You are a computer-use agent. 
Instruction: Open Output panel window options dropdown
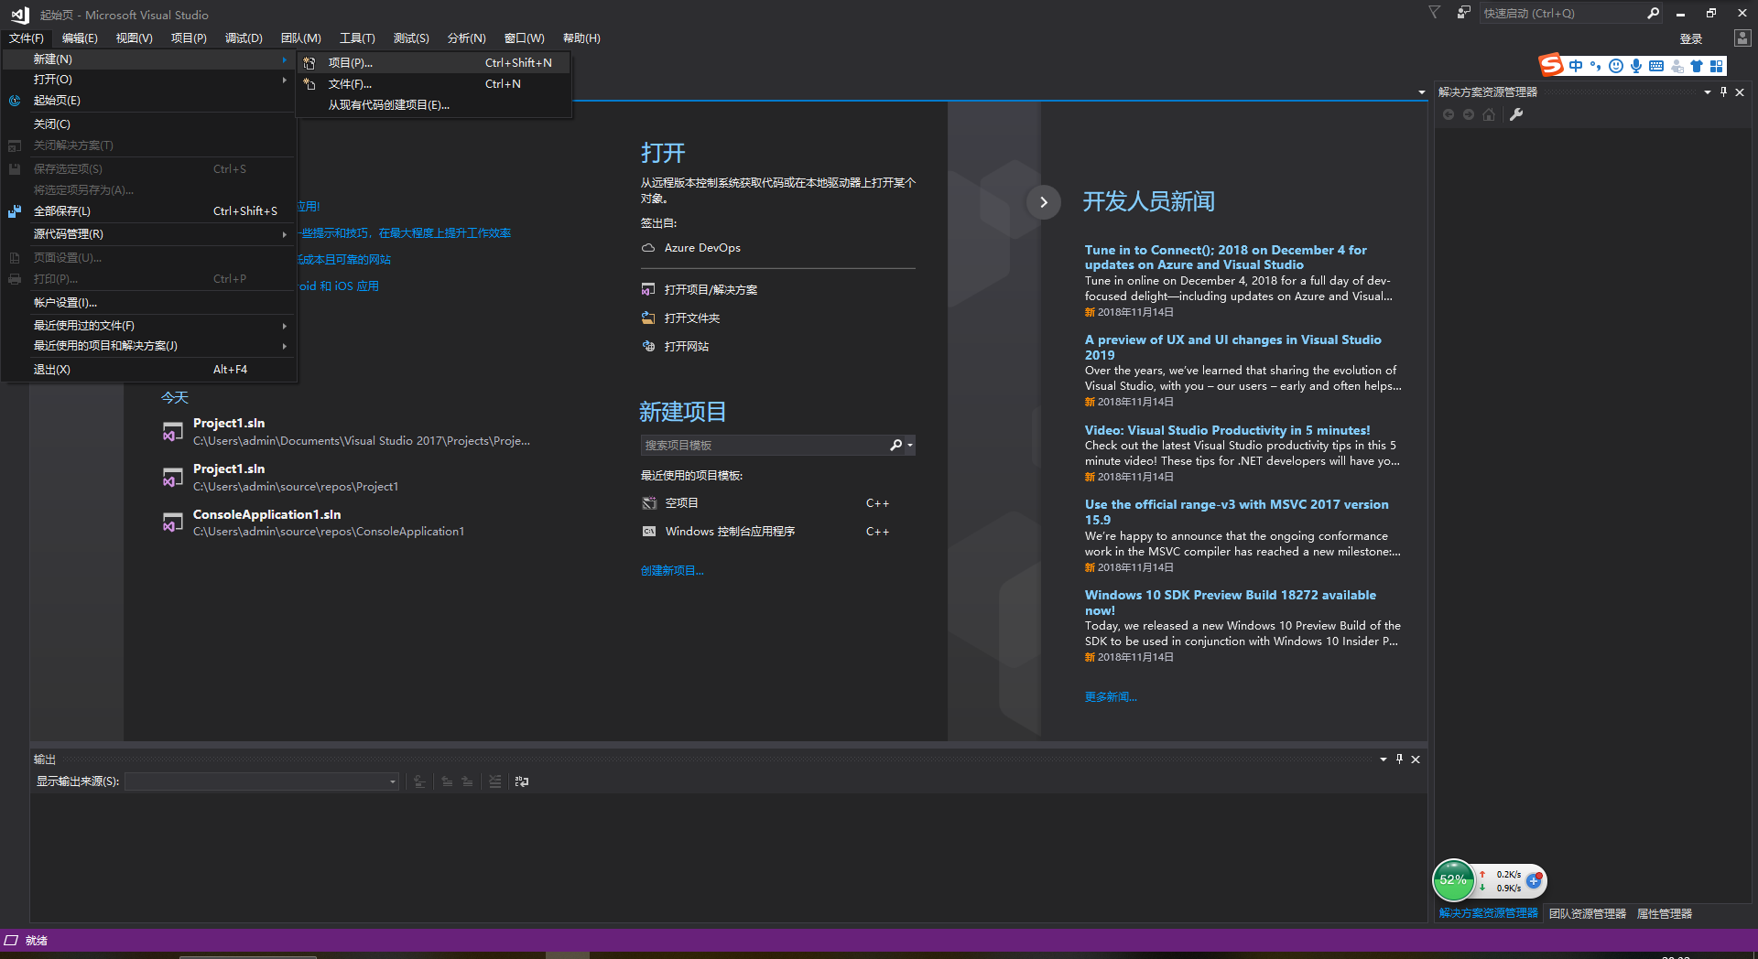(1384, 760)
